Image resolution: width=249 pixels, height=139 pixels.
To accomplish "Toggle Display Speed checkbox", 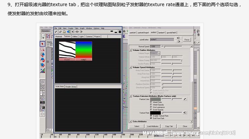I will [151, 93].
